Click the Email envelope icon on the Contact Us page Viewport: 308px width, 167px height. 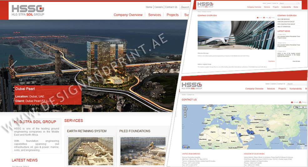pyautogui.click(x=292, y=102)
